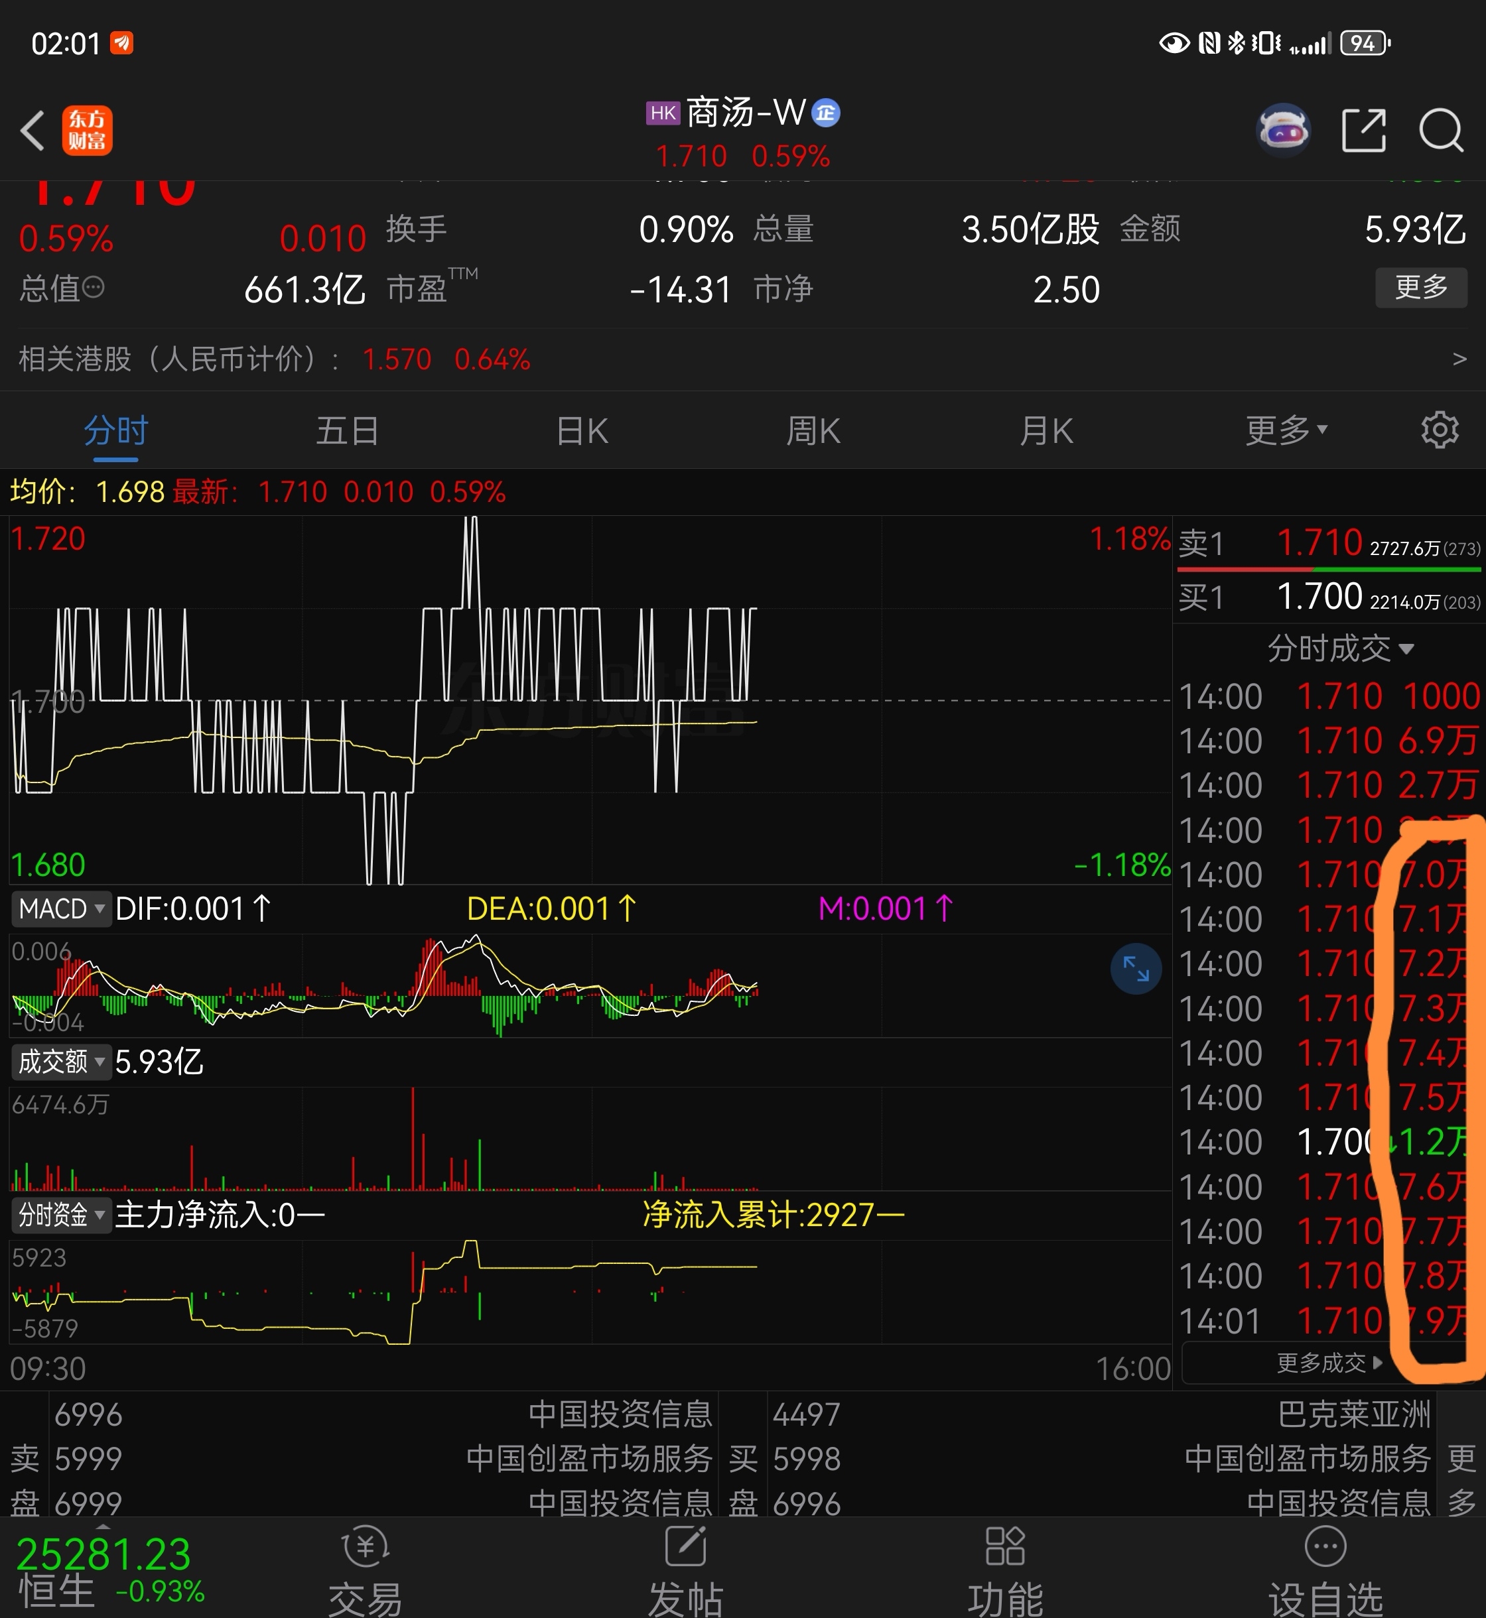Tap the 市净 2.50 value
The width and height of the screenshot is (1486, 1618).
[1066, 289]
